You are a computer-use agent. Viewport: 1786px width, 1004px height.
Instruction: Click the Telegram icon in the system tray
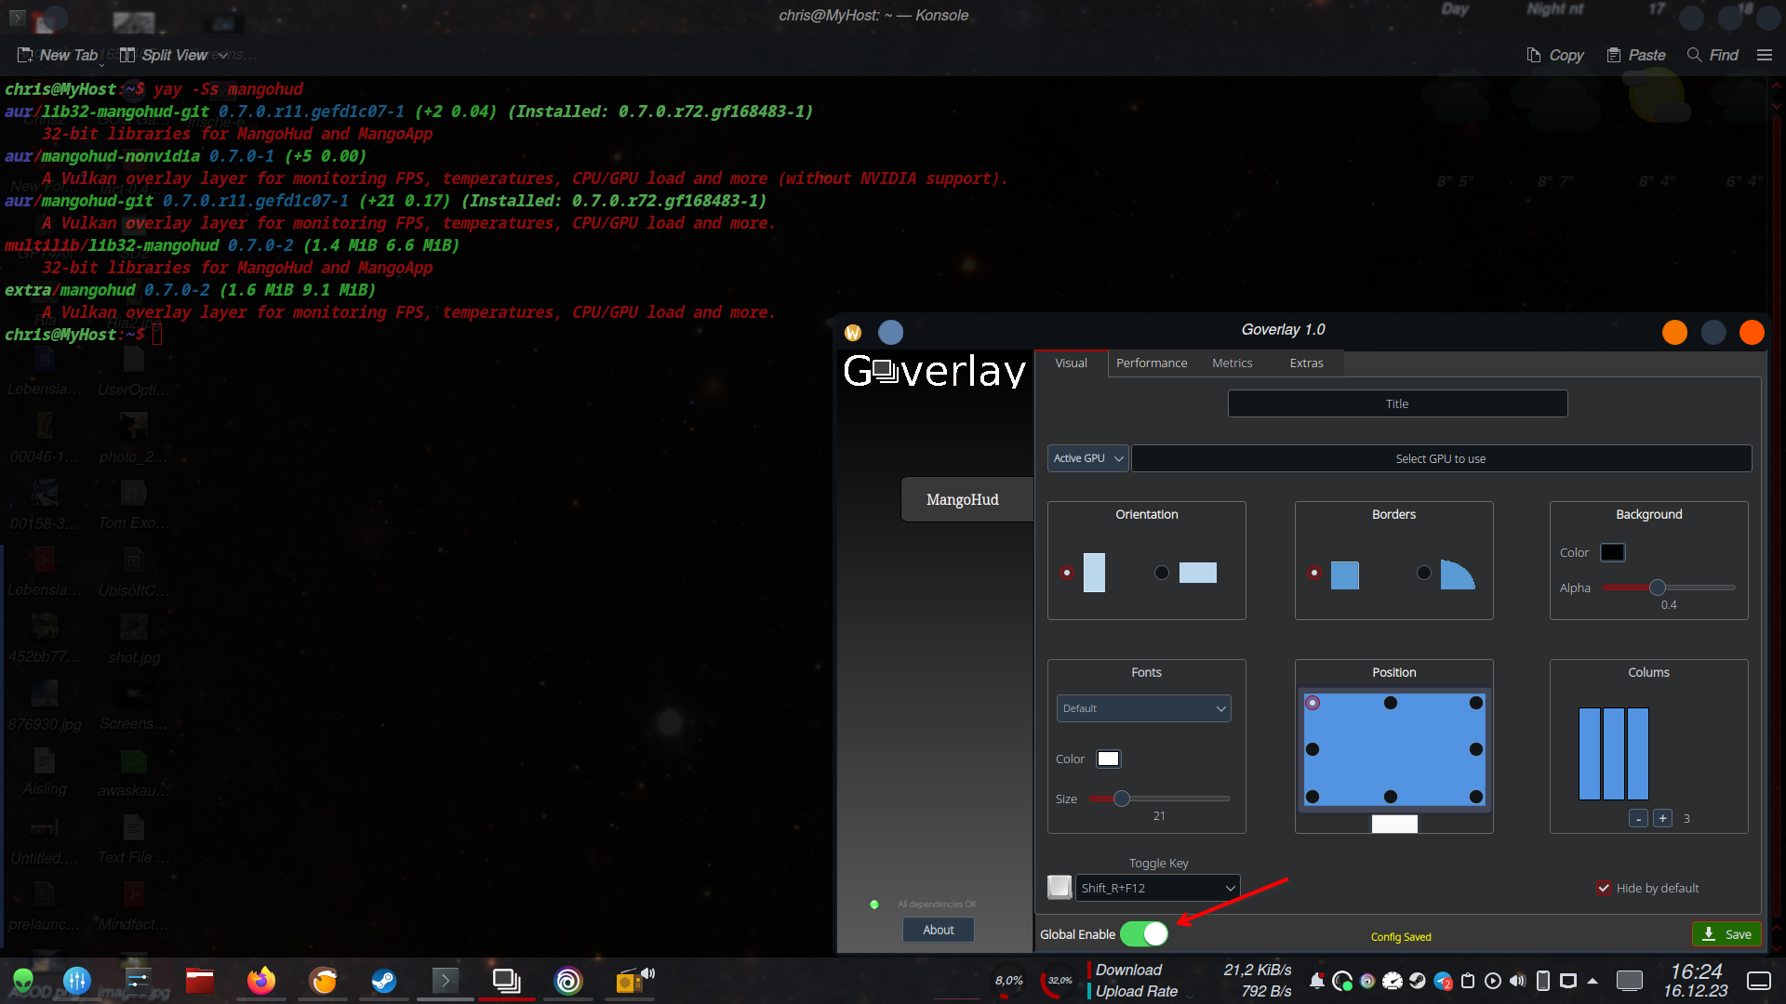point(1443,981)
